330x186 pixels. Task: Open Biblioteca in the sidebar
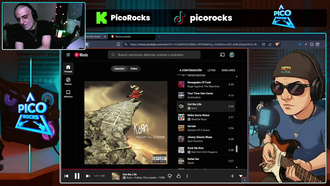click(x=68, y=94)
